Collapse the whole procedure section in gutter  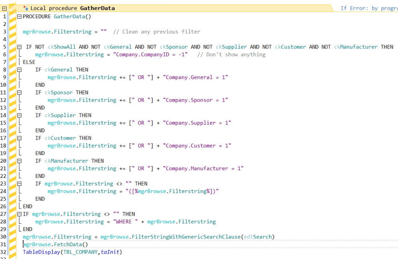pos(4,8)
